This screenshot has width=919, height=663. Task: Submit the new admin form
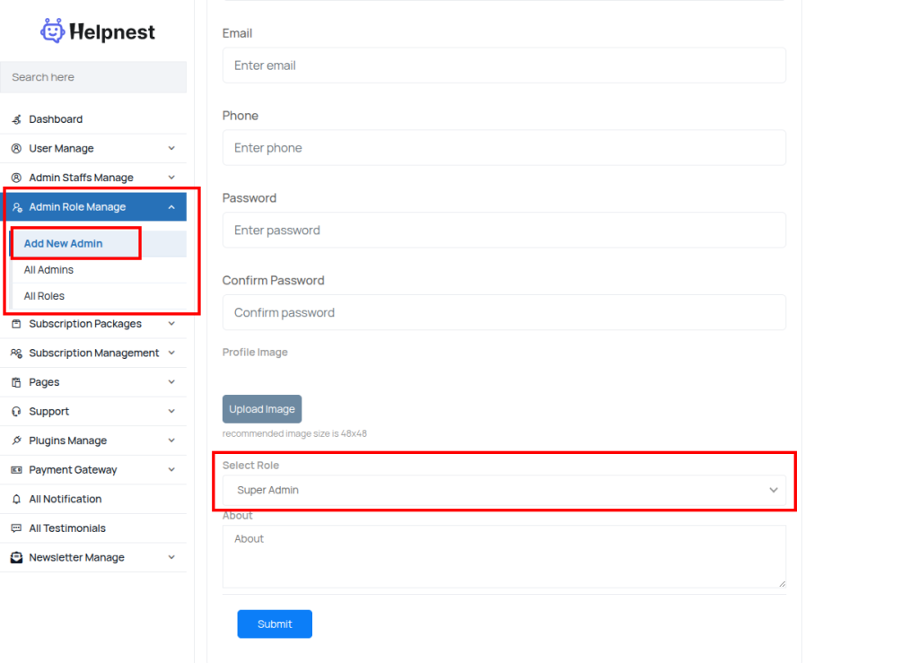coord(275,624)
